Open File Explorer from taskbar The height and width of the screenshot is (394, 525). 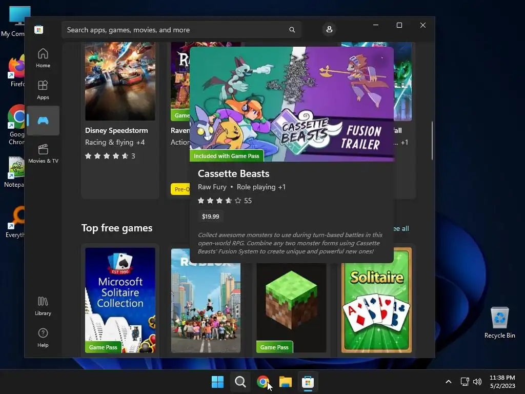pyautogui.click(x=286, y=382)
